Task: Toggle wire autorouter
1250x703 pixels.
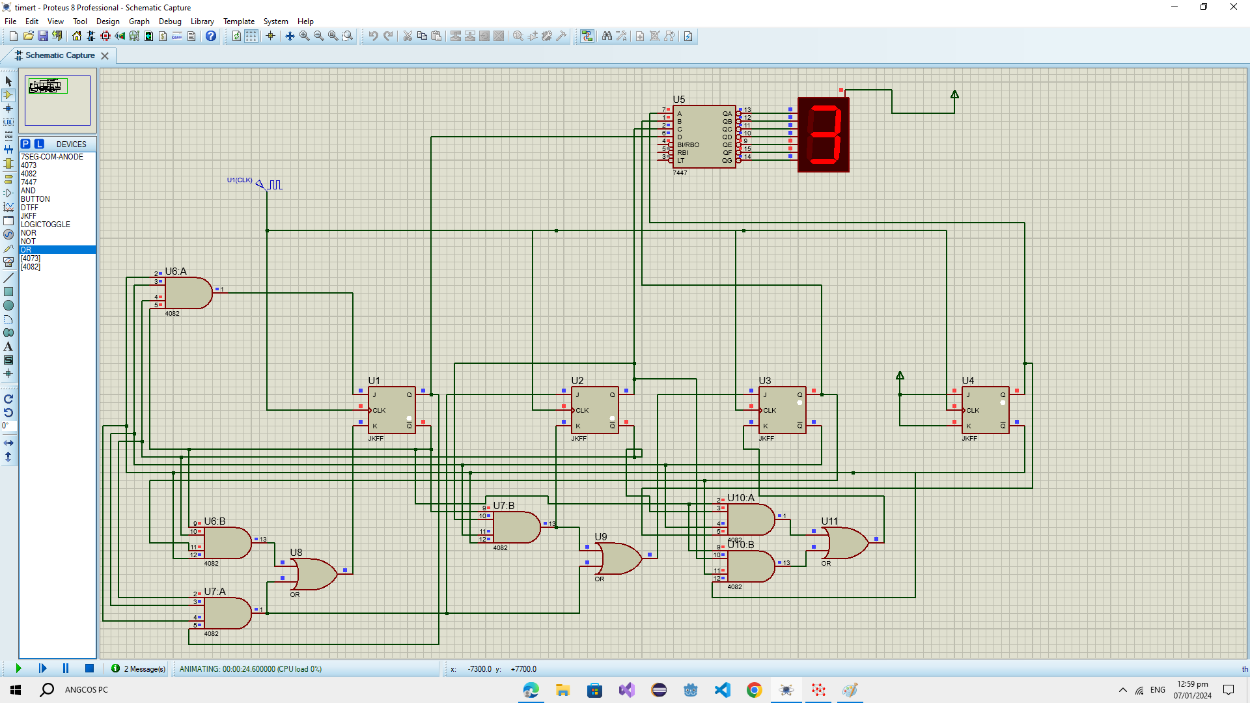Action: point(587,36)
